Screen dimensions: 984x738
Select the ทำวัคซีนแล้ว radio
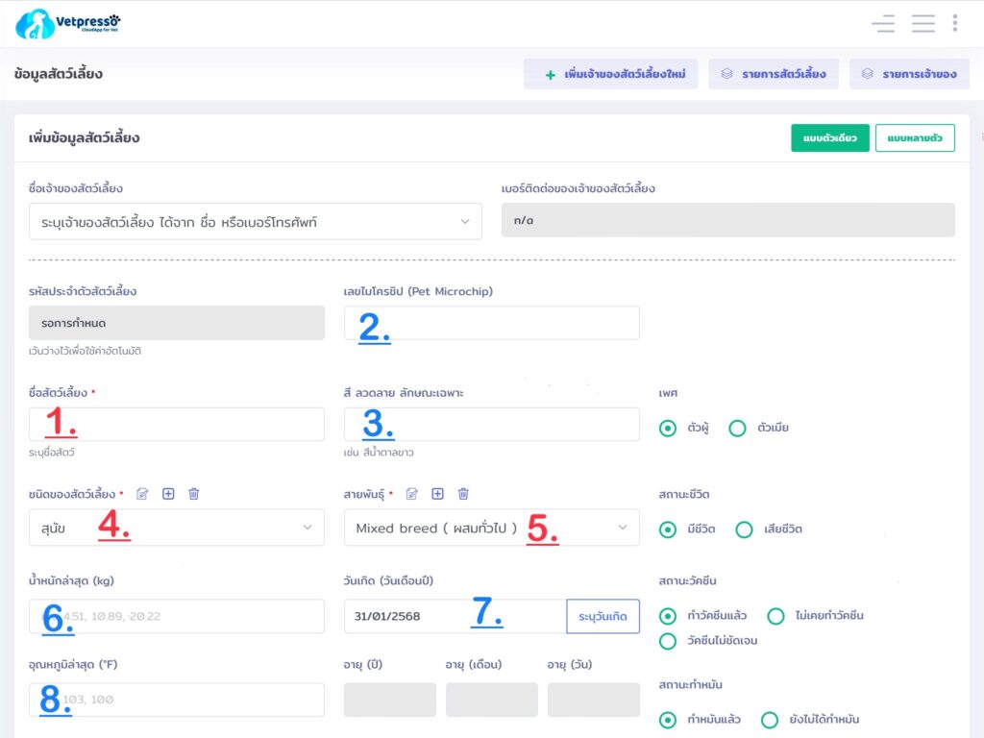(x=668, y=616)
